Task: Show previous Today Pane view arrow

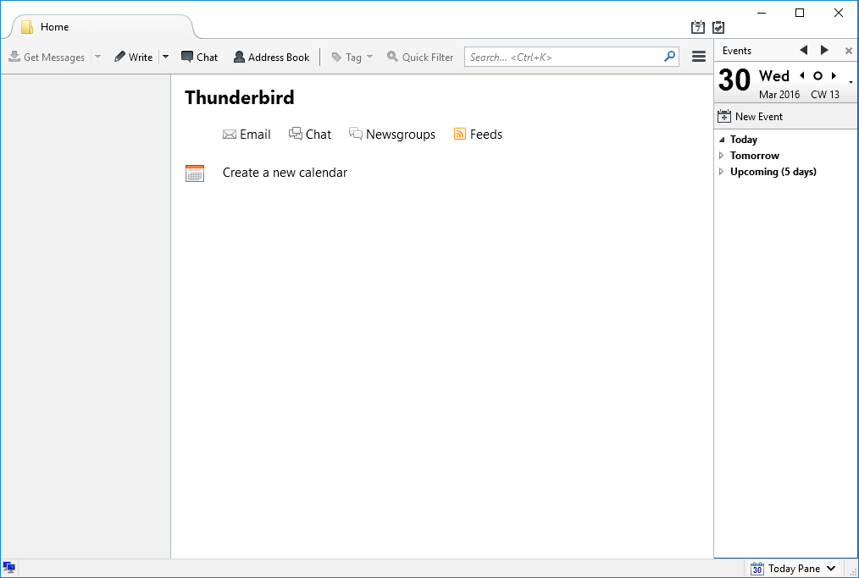Action: 804,51
